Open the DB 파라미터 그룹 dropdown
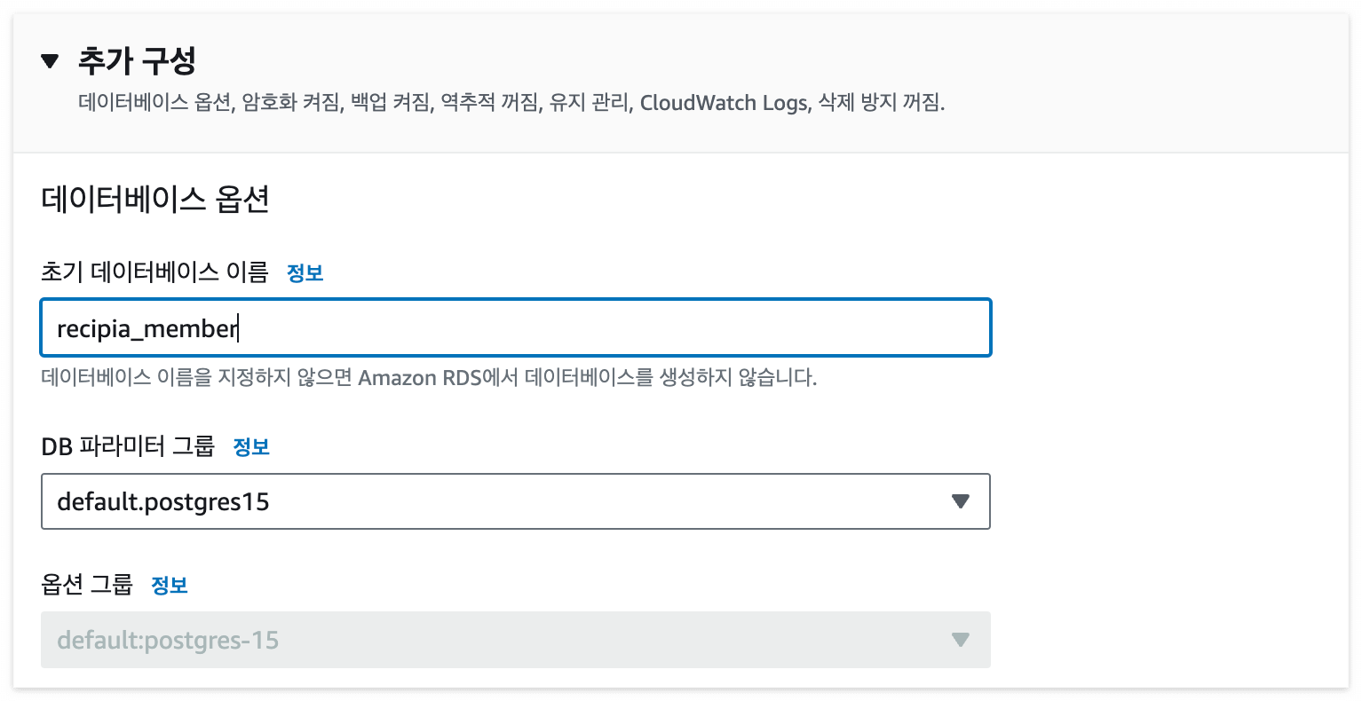 click(515, 501)
